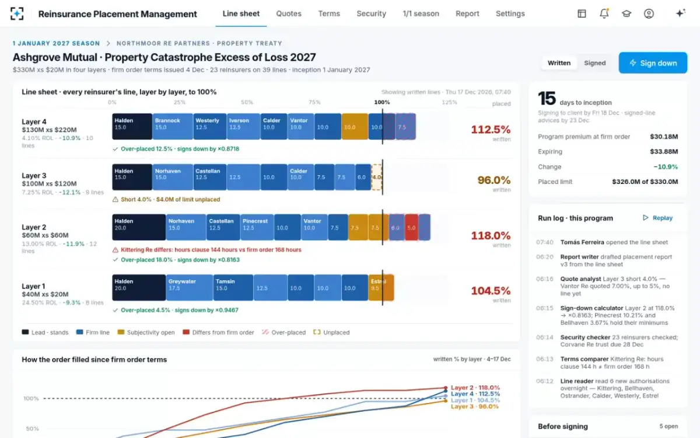Open the Line sheet tab
Image resolution: width=700 pixels, height=438 pixels.
click(241, 13)
